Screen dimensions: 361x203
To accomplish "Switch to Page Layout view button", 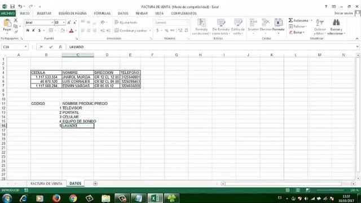I will (x=297, y=190).
